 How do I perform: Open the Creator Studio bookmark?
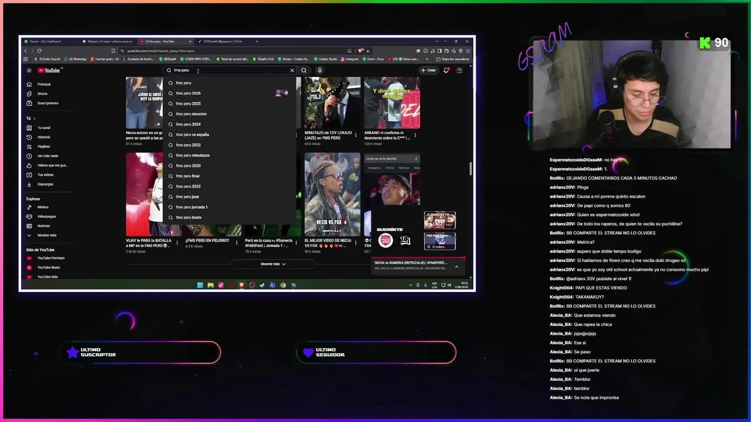(325, 59)
